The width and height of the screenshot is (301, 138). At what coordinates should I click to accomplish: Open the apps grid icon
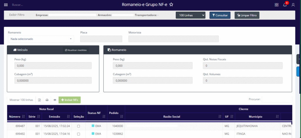[x=277, y=5]
